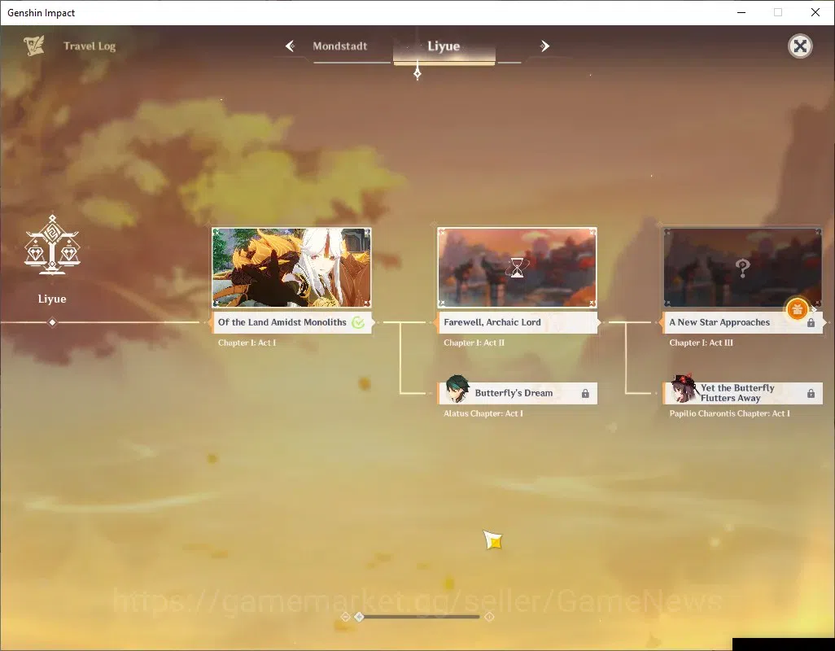Click the orange gift reward icon

coord(798,308)
